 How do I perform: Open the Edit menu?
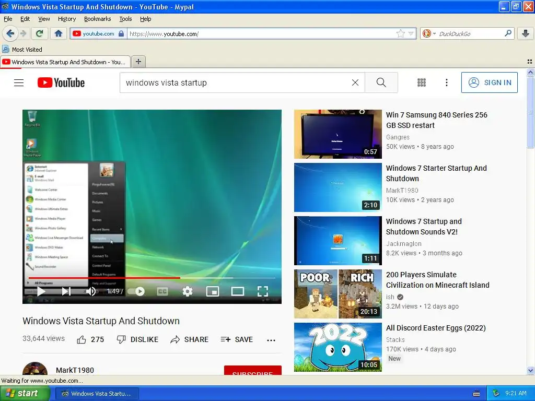pyautogui.click(x=25, y=19)
